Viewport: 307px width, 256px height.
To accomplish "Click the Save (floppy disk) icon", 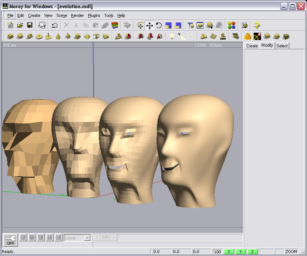I will coord(30,25).
